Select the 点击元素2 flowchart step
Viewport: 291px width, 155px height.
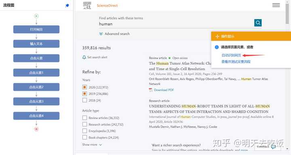click(x=36, y=87)
